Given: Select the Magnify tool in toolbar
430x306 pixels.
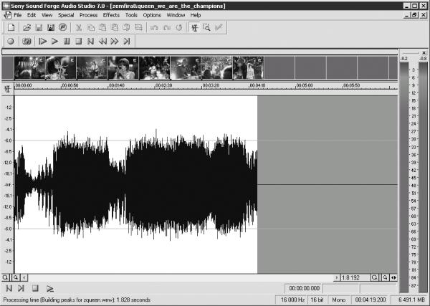Looking at the screenshot, I should [206, 27].
